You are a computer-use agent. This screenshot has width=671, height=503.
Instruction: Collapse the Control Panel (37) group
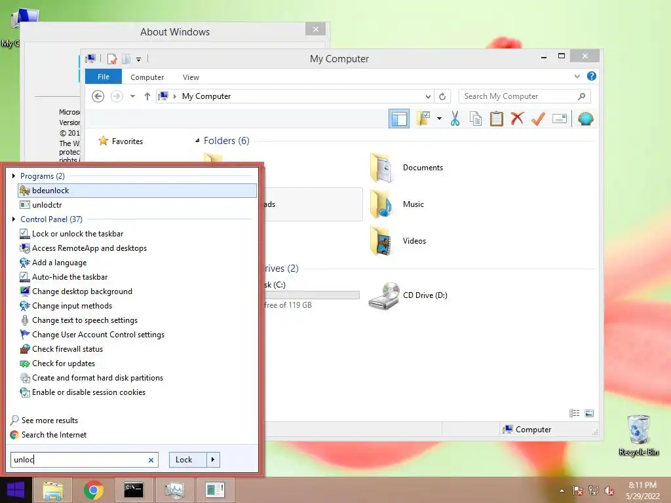click(x=14, y=219)
